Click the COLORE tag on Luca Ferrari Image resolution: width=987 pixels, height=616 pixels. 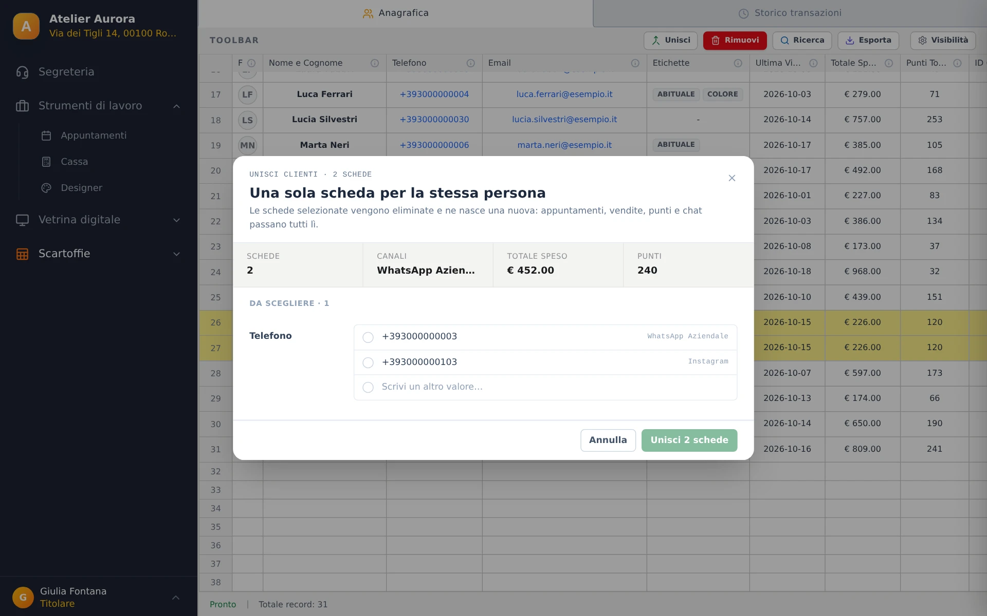click(x=722, y=94)
